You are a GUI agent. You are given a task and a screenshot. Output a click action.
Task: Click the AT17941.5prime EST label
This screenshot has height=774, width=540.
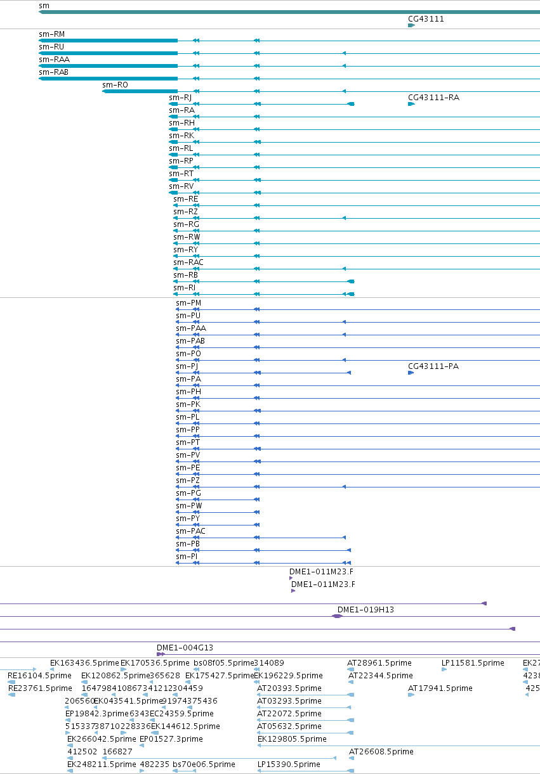440,688
